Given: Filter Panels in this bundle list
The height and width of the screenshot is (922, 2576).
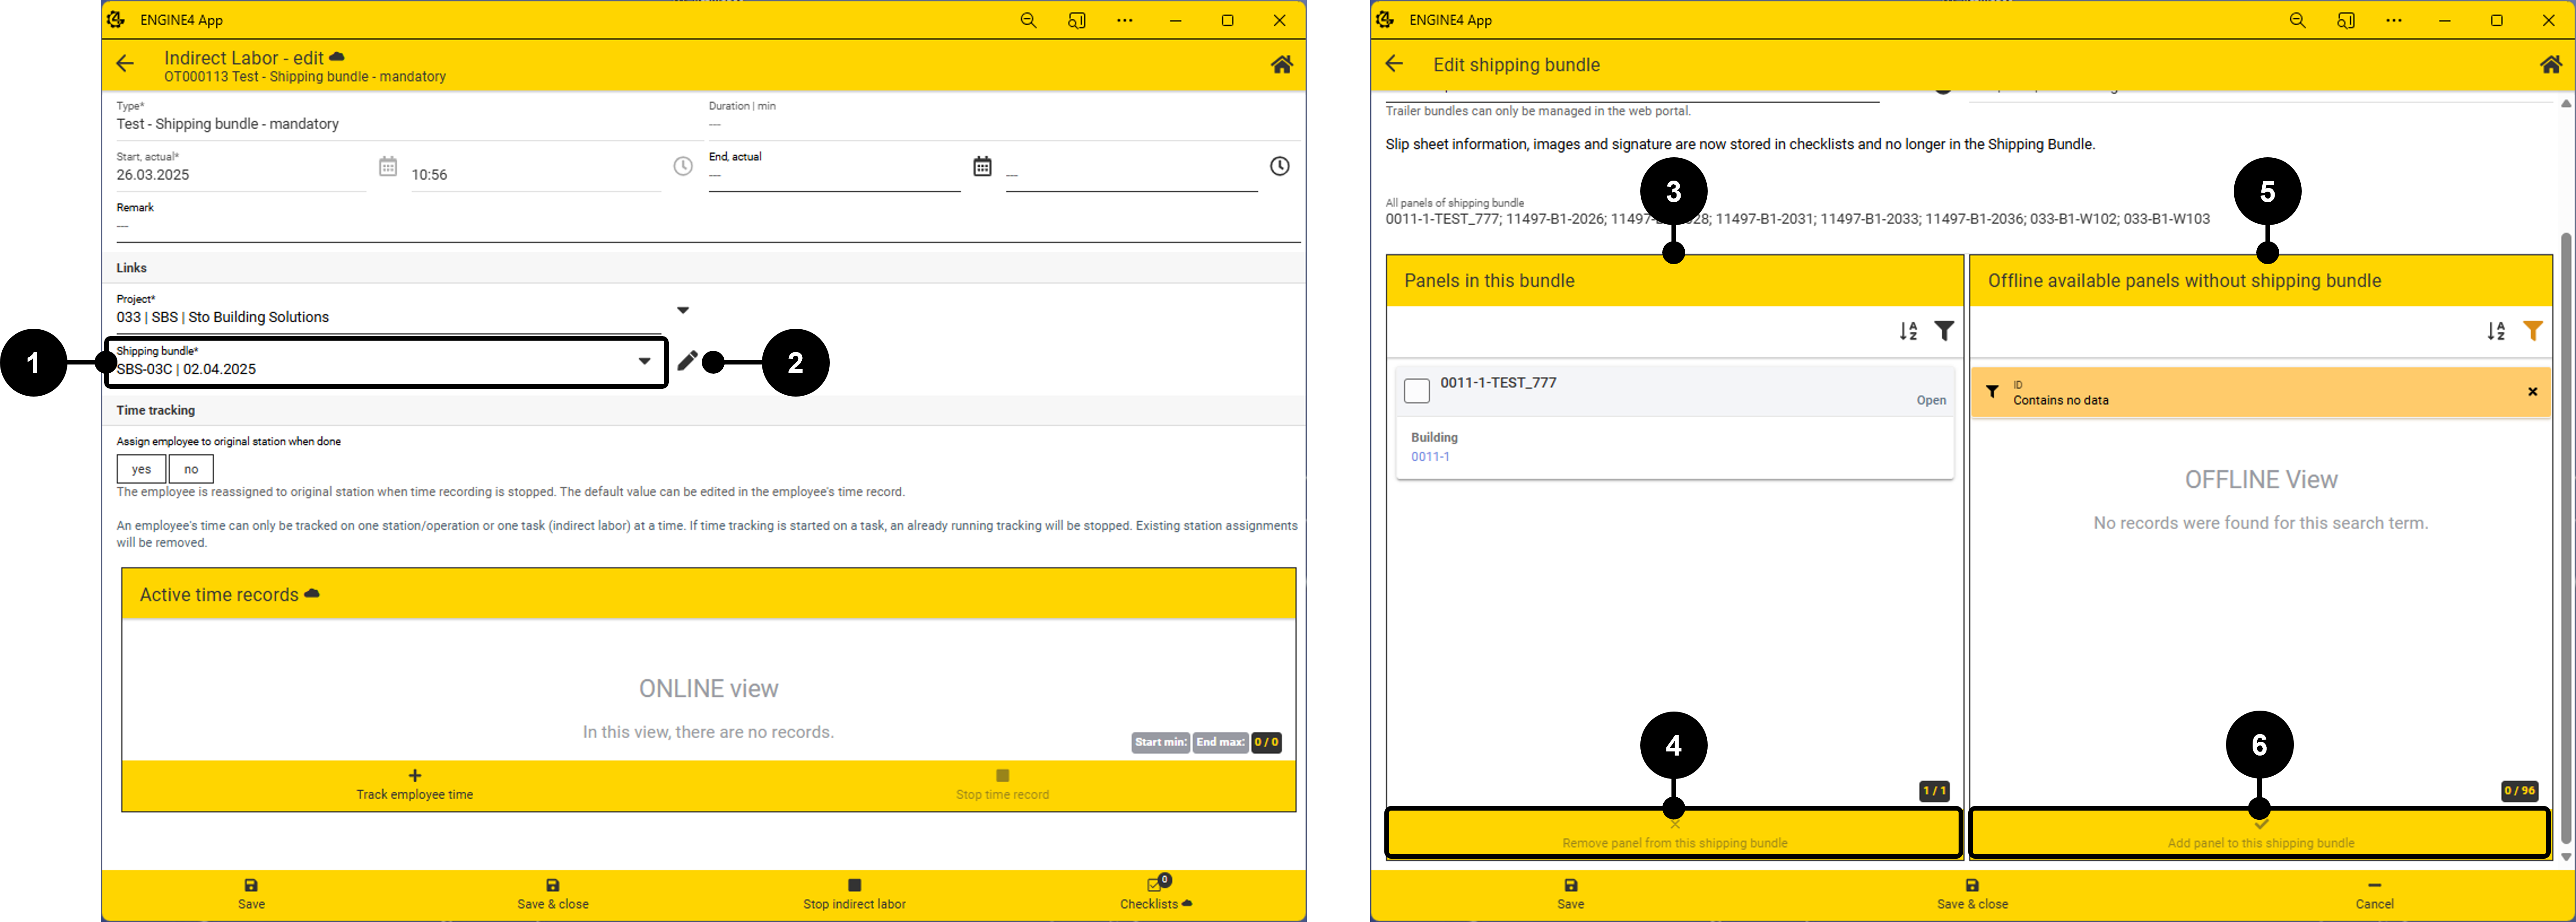Looking at the screenshot, I should pyautogui.click(x=1944, y=331).
